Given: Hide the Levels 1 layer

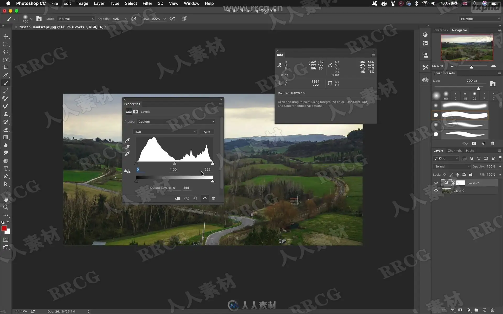Looking at the screenshot, I should (x=436, y=183).
